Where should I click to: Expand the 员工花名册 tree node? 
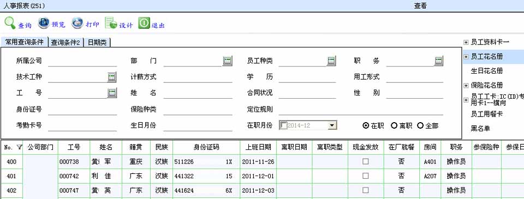click(x=466, y=57)
